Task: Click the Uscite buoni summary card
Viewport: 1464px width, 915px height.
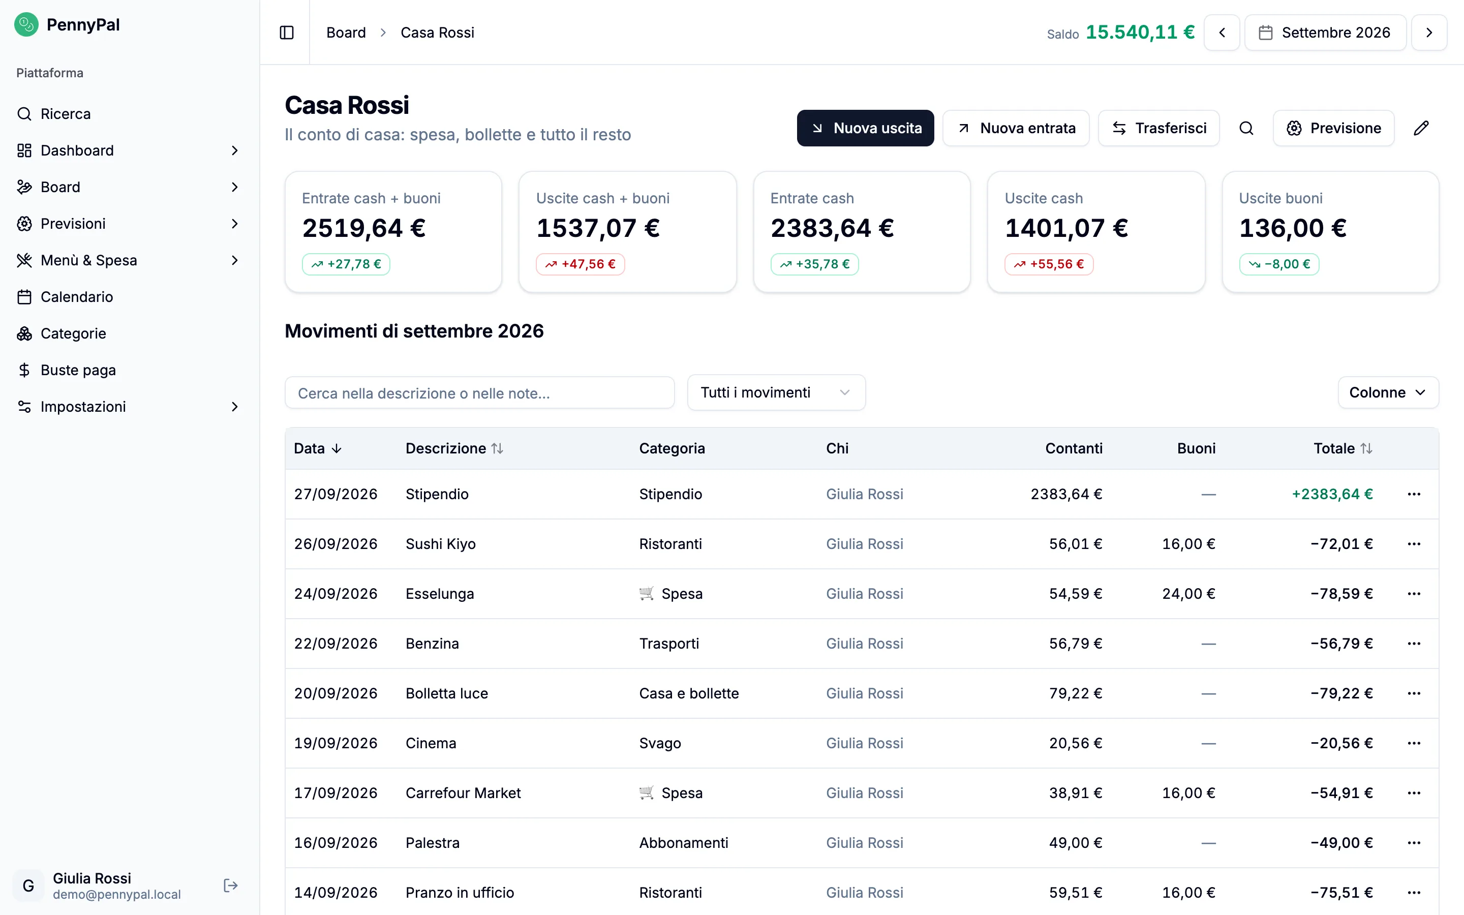Action: [1330, 232]
